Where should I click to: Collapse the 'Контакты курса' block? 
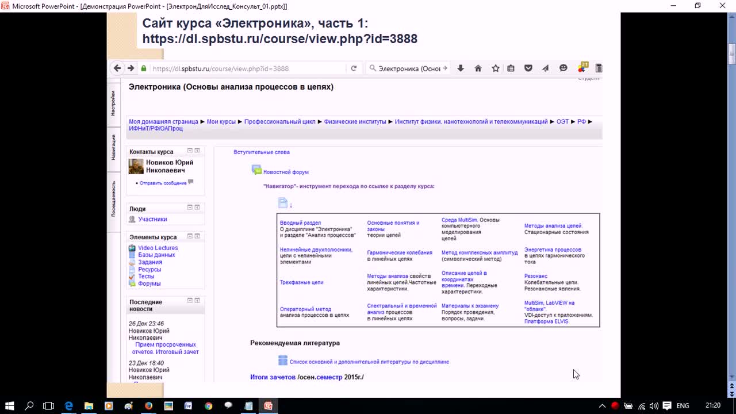tap(190, 151)
